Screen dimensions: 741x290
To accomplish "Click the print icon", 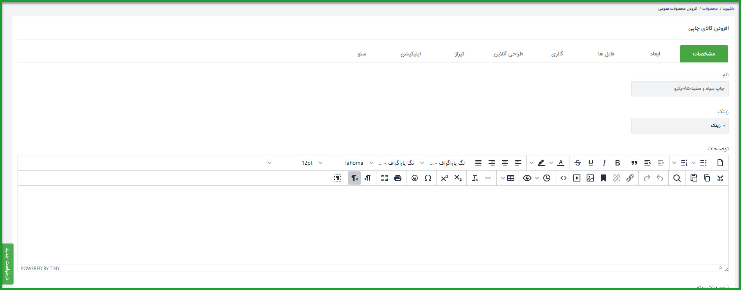I will (398, 178).
